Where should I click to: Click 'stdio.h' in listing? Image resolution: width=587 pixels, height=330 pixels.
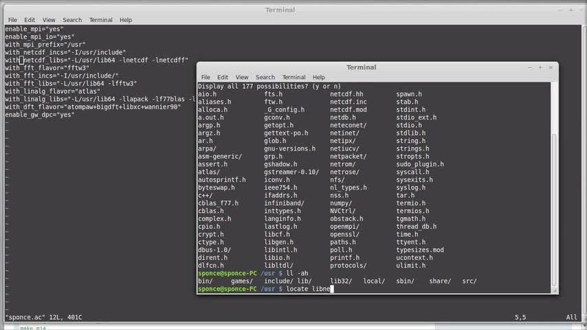click(409, 125)
